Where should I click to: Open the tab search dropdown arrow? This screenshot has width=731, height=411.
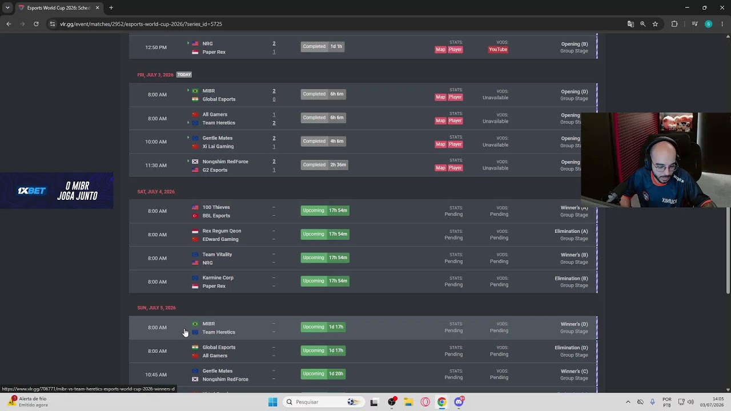pos(7,8)
